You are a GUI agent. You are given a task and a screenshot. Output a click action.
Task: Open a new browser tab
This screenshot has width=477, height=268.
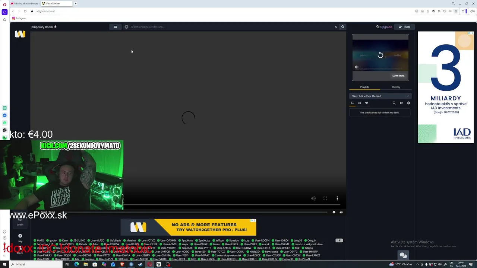pyautogui.click(x=76, y=3)
